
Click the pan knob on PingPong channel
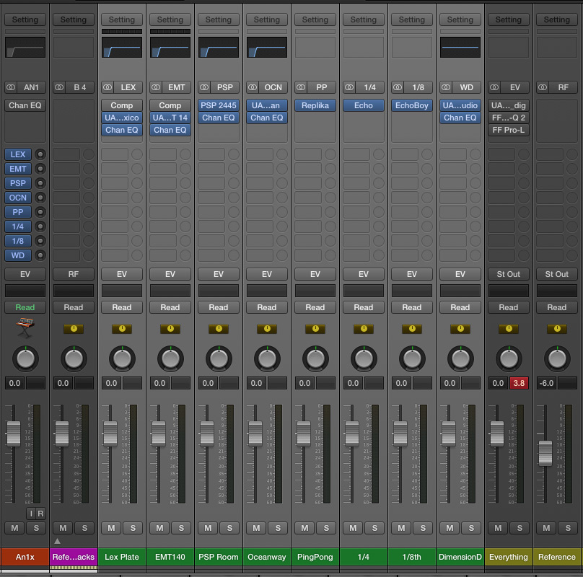315,358
